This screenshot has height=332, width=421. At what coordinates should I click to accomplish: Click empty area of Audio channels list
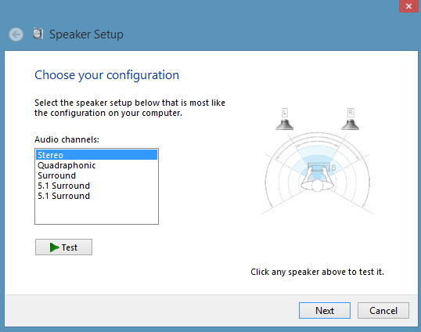pyautogui.click(x=97, y=212)
